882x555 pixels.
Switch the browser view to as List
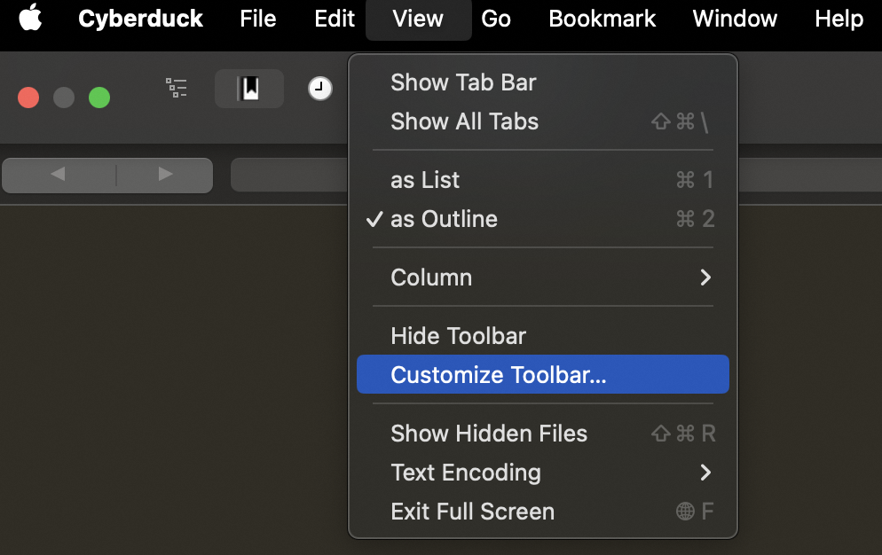425,180
